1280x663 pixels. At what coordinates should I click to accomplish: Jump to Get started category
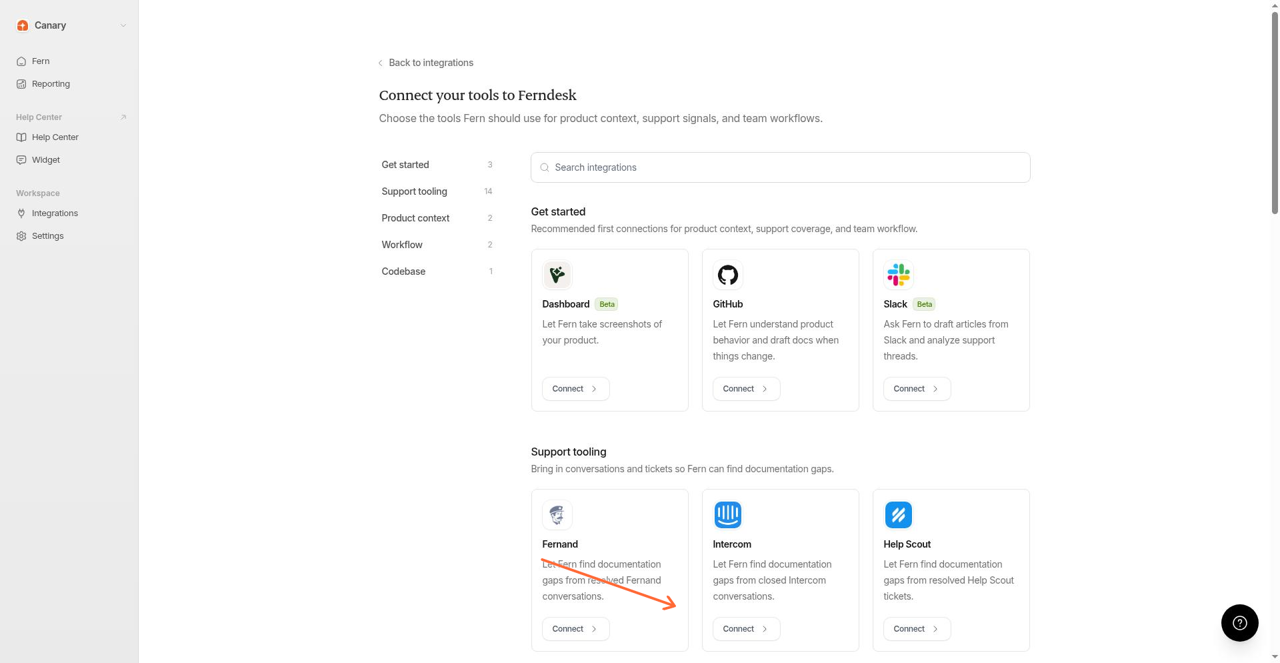pyautogui.click(x=437, y=165)
